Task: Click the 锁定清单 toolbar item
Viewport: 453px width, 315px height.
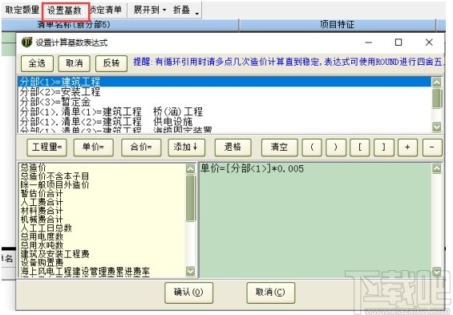Action: point(106,10)
